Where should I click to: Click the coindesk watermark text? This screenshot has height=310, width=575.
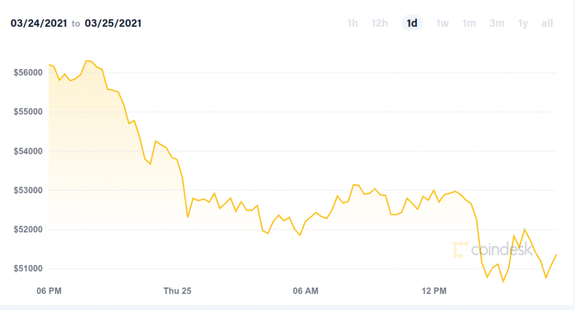click(x=501, y=249)
